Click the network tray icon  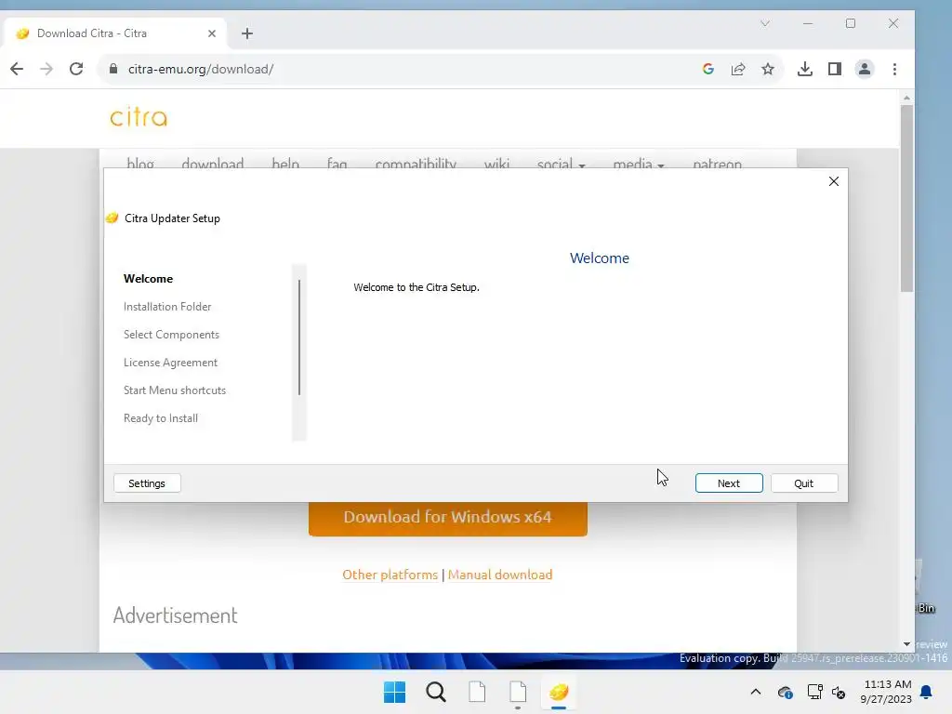coord(814,692)
